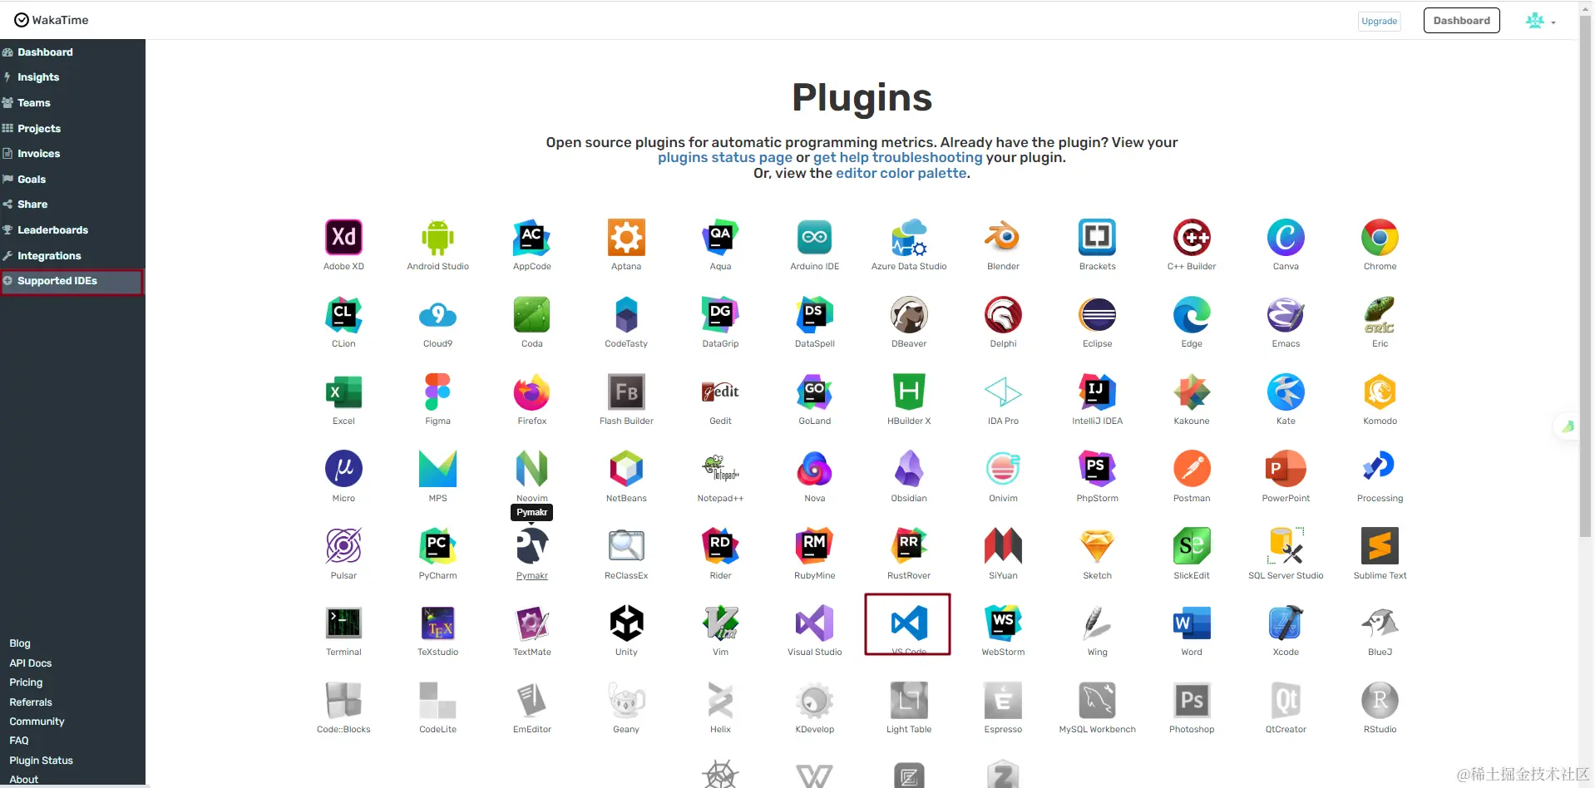Screen dimensions: 1595x788
Task: Open the Rider plugin icon
Action: point(720,546)
